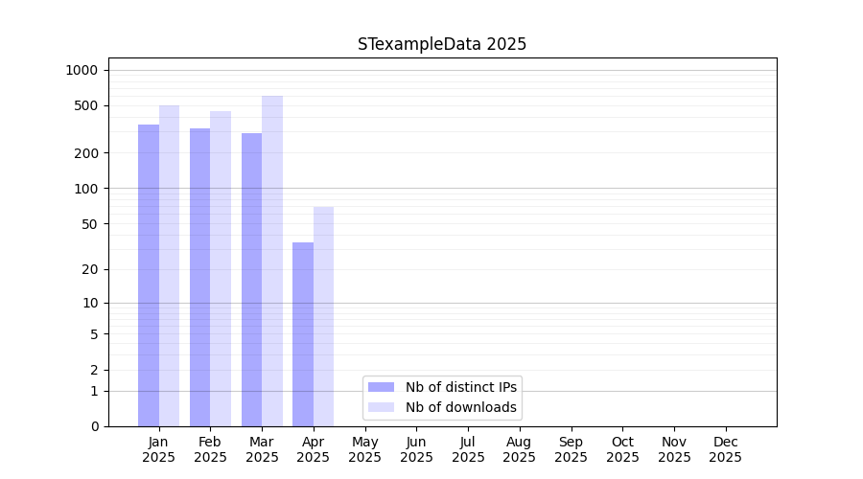The width and height of the screenshot is (863, 479).
Task: Click the 'May 2025' x-axis label
Action: click(x=364, y=449)
